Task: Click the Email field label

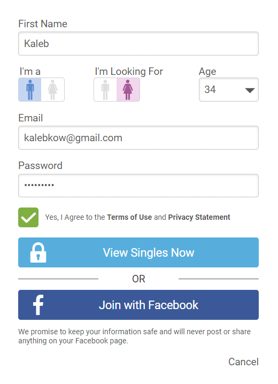Action: (30, 118)
